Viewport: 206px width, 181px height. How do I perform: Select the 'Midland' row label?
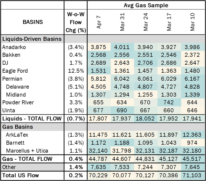(16, 95)
